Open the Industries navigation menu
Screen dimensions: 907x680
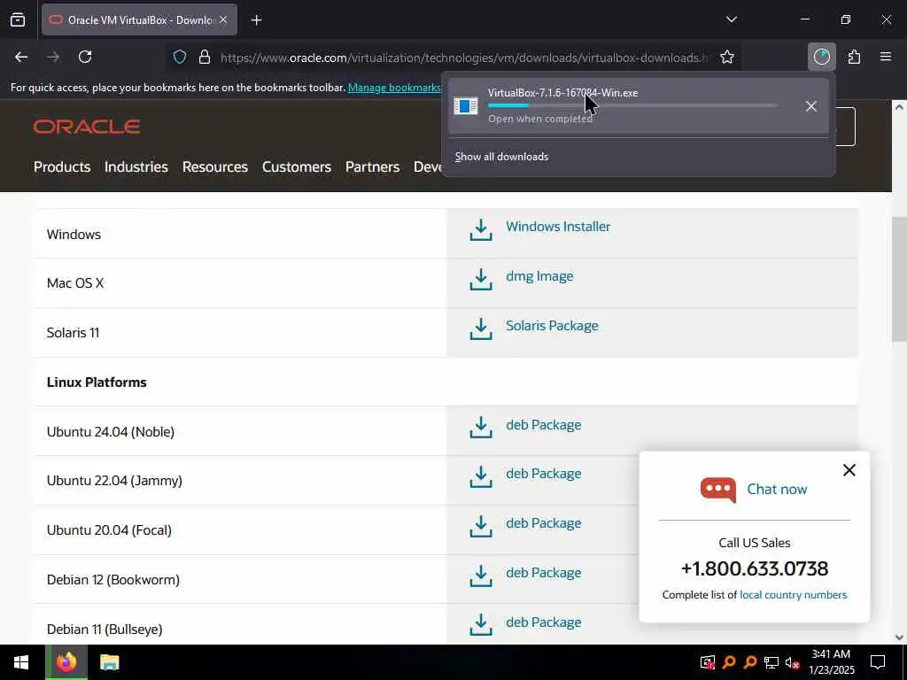coord(136,167)
